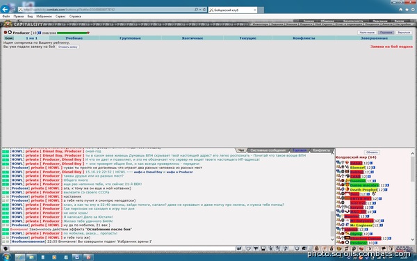This screenshot has width=417, height=261.
Task: Click the dark icon left of the chat input
Action: [x=6, y=248]
